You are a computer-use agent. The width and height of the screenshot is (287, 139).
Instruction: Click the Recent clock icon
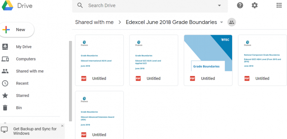click(5, 83)
